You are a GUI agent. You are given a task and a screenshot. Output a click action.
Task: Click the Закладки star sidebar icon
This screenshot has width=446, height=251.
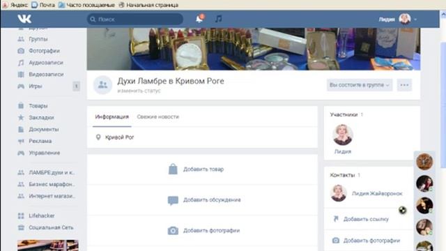[x=21, y=117]
